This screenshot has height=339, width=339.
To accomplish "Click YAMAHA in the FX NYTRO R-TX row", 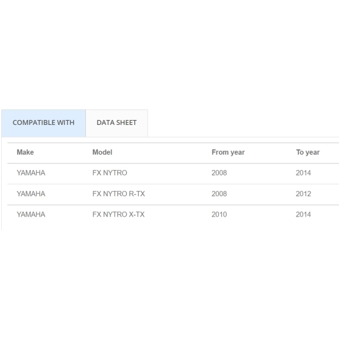I will click(31, 194).
